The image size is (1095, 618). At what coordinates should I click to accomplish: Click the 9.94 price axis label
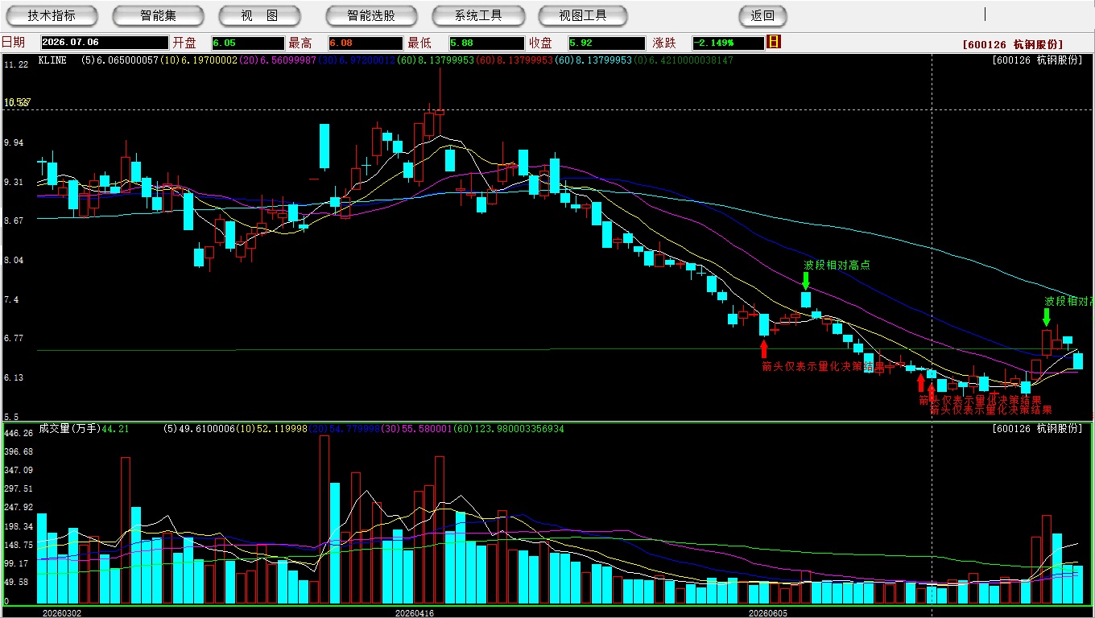tap(14, 142)
